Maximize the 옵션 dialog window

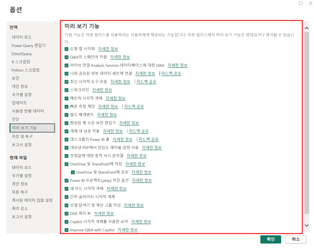coord(301,3)
